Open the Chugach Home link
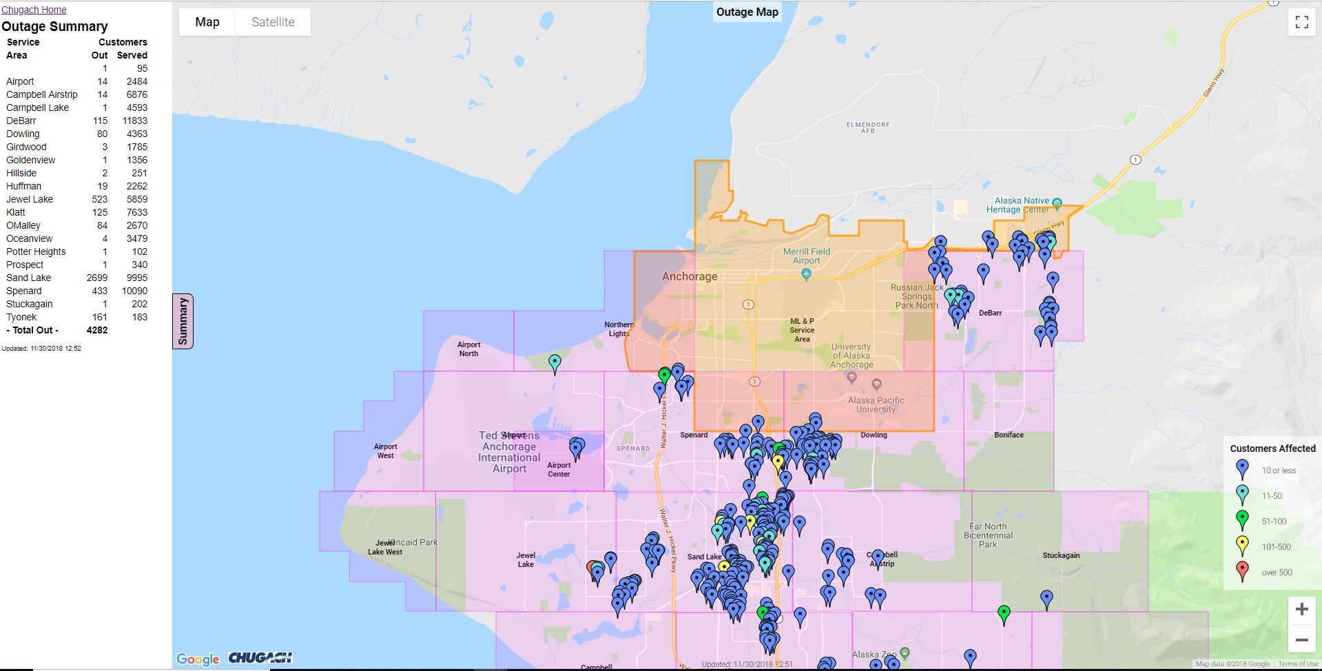The height and width of the screenshot is (671, 1322). coord(34,10)
